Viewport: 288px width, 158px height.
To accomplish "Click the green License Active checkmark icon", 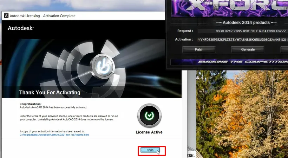I will coord(149,116).
